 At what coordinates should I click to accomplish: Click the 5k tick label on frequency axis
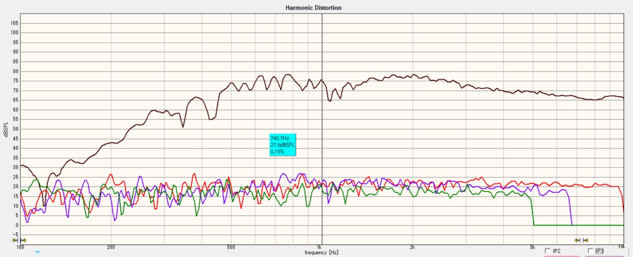(532, 246)
